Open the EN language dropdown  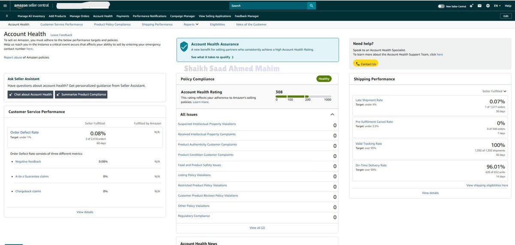tap(498, 6)
